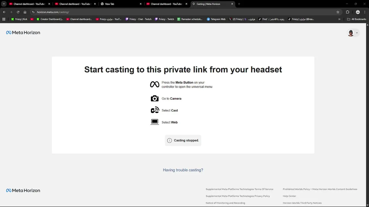Screen dimensions: 369x207
Task: Open the Extensions puzzle icon
Action: (x=347, y=12)
